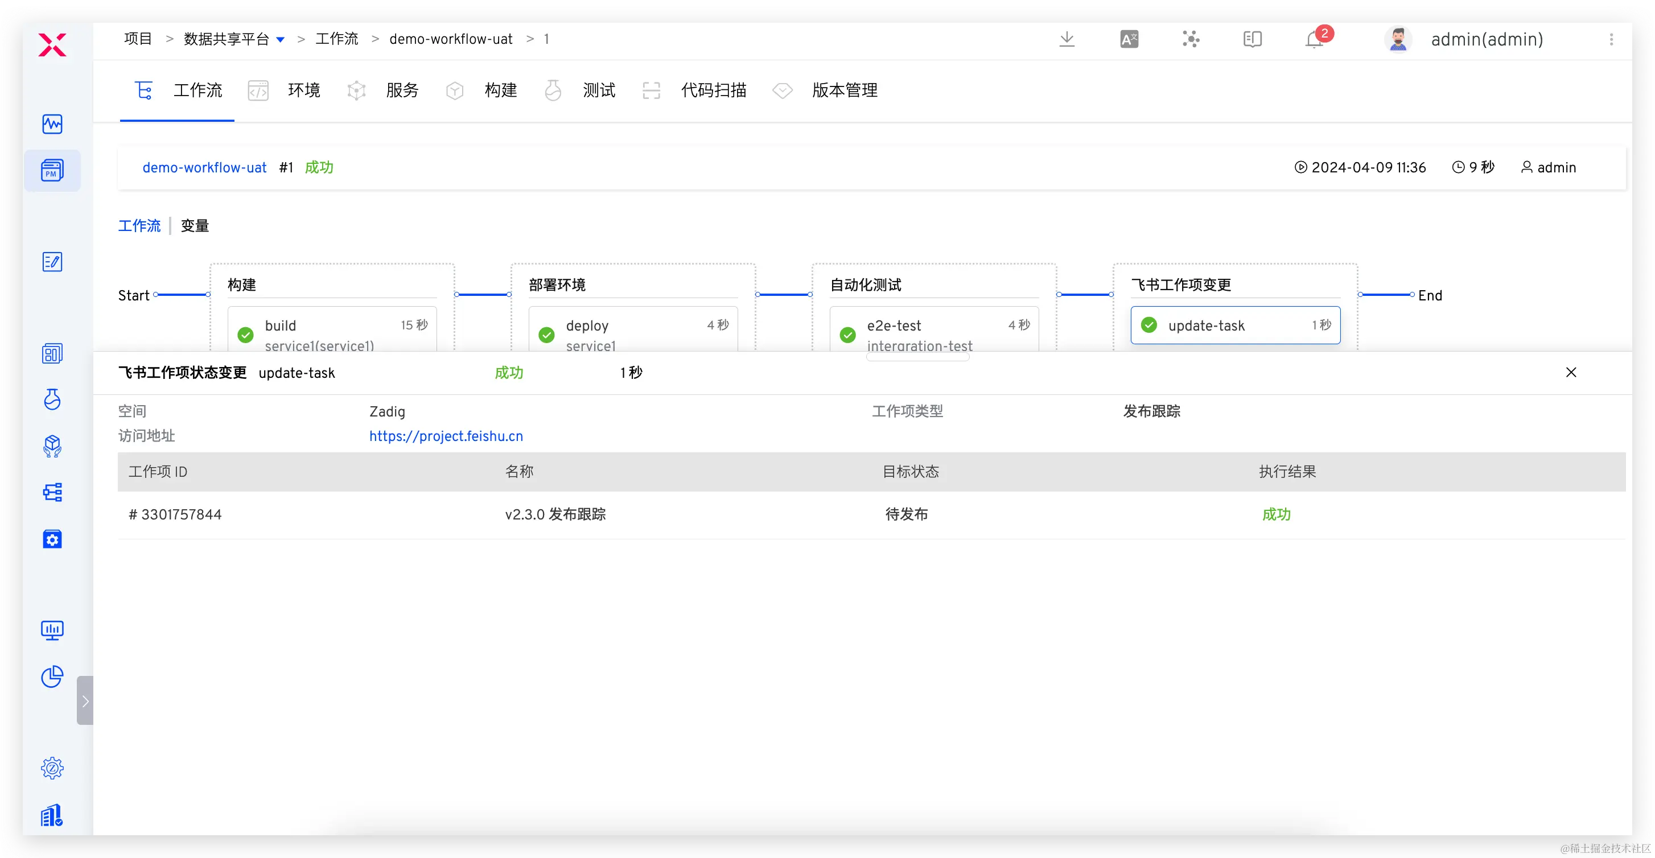1655x858 pixels.
Task: Open the documentation book icon
Action: tap(1252, 39)
